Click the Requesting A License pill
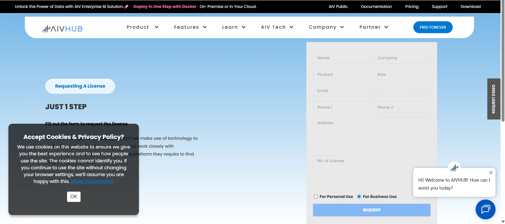This screenshot has height=224, width=505. tap(80, 86)
